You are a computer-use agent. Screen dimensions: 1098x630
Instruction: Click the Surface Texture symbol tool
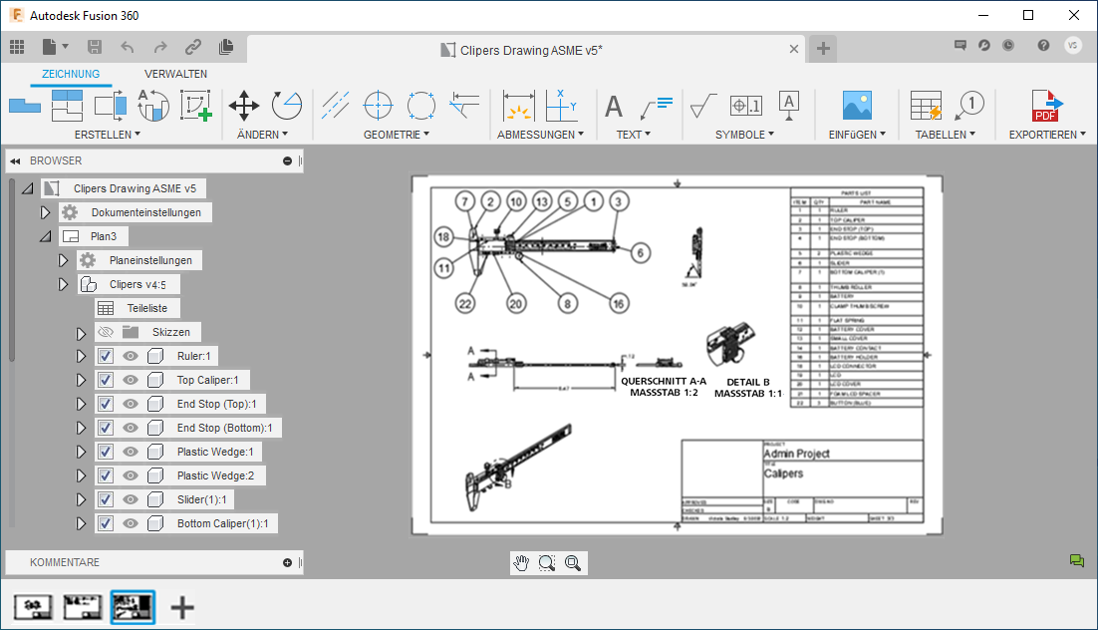pyautogui.click(x=703, y=106)
